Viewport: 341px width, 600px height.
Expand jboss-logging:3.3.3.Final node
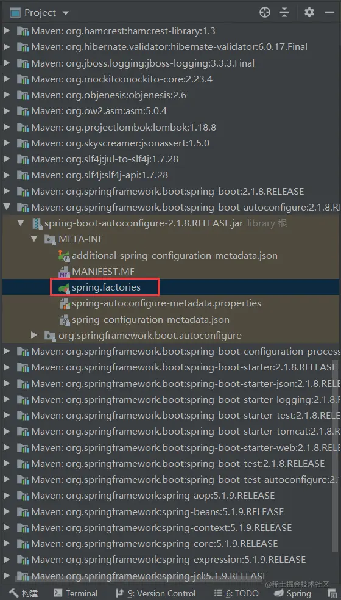[x=7, y=63]
